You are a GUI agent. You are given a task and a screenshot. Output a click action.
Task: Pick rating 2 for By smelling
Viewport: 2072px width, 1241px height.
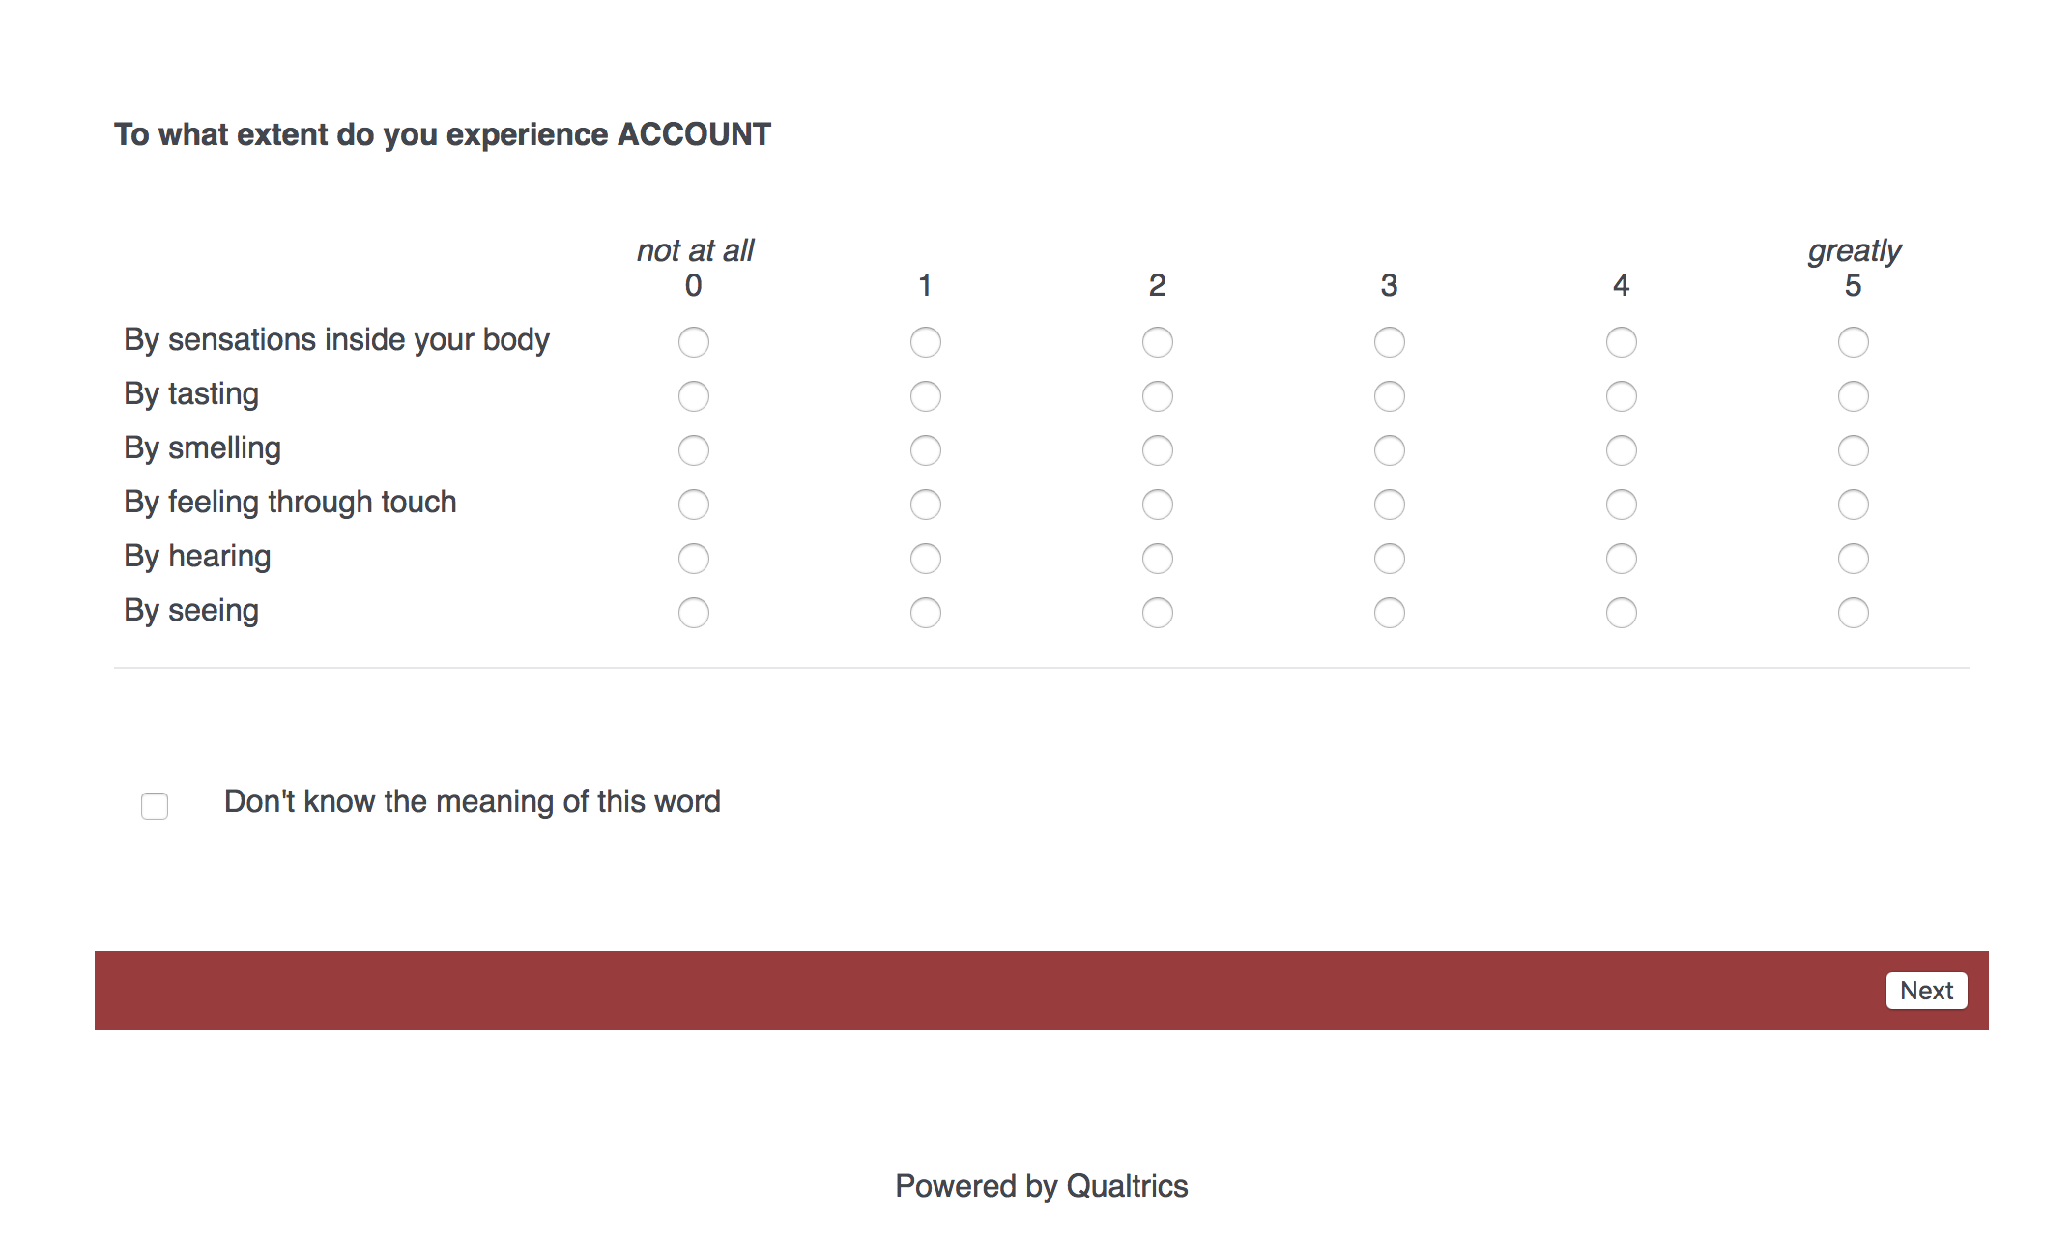coord(1157,450)
